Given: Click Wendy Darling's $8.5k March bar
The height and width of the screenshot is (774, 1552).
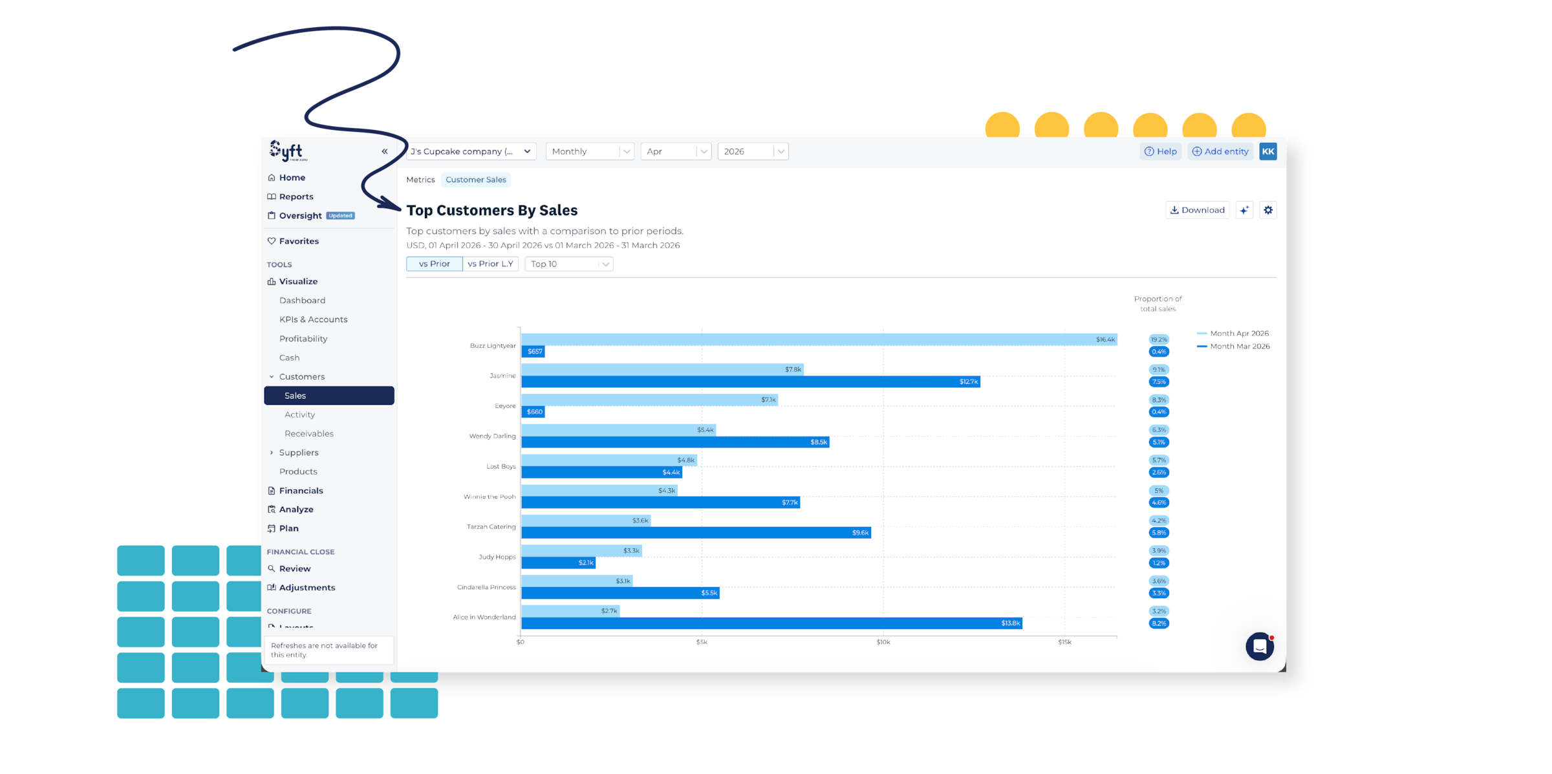Looking at the screenshot, I should tap(675, 442).
